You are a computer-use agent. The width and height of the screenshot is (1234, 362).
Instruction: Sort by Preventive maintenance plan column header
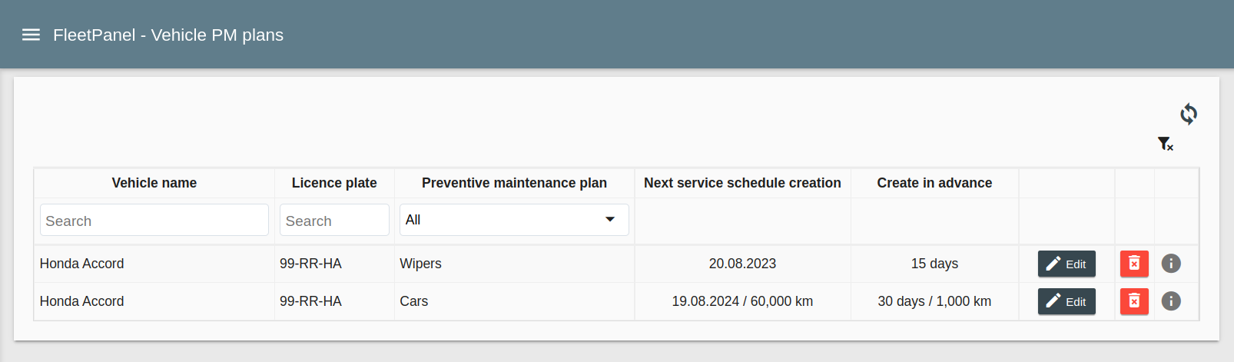tap(514, 183)
